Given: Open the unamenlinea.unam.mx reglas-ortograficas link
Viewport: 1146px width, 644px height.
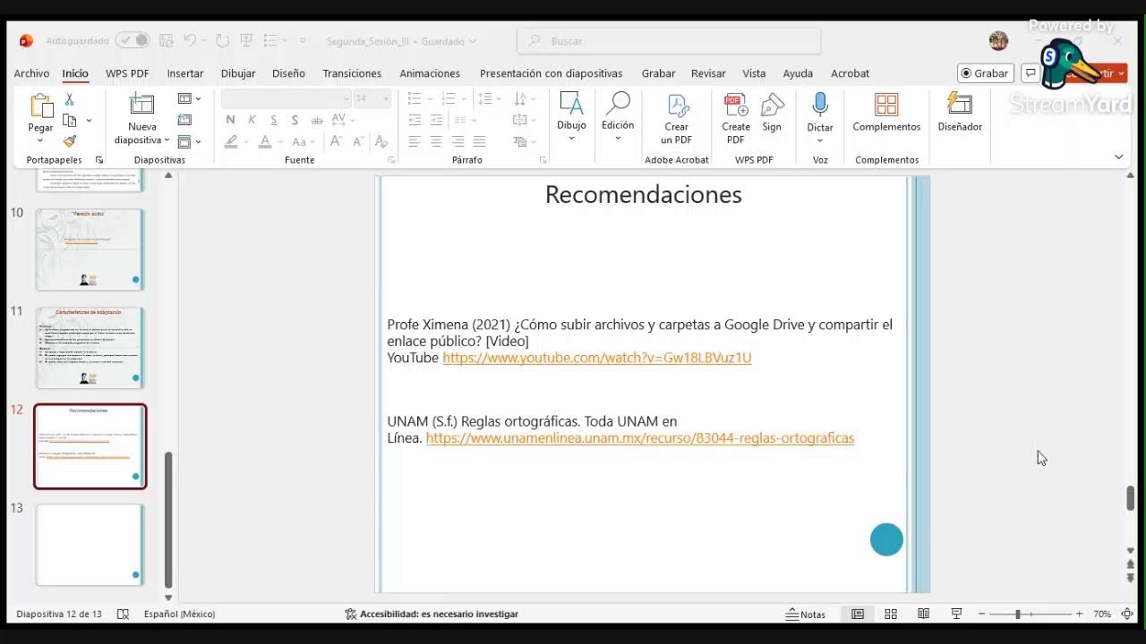Looking at the screenshot, I should [640, 438].
